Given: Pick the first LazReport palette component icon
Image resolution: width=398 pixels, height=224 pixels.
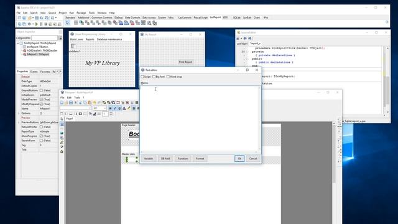Looking at the screenshot, I should (x=76, y=23).
